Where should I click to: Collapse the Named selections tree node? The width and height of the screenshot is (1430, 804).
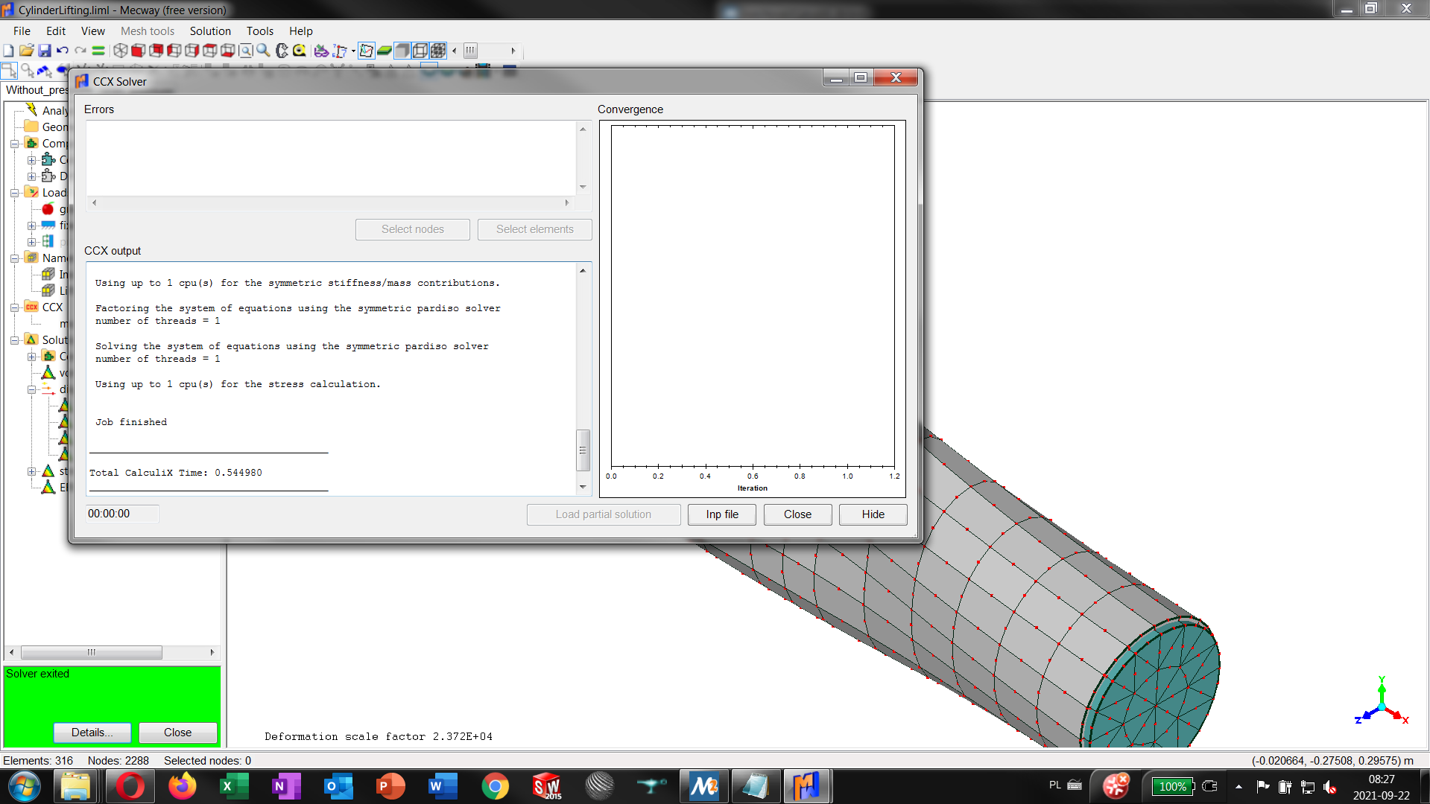[x=14, y=258]
